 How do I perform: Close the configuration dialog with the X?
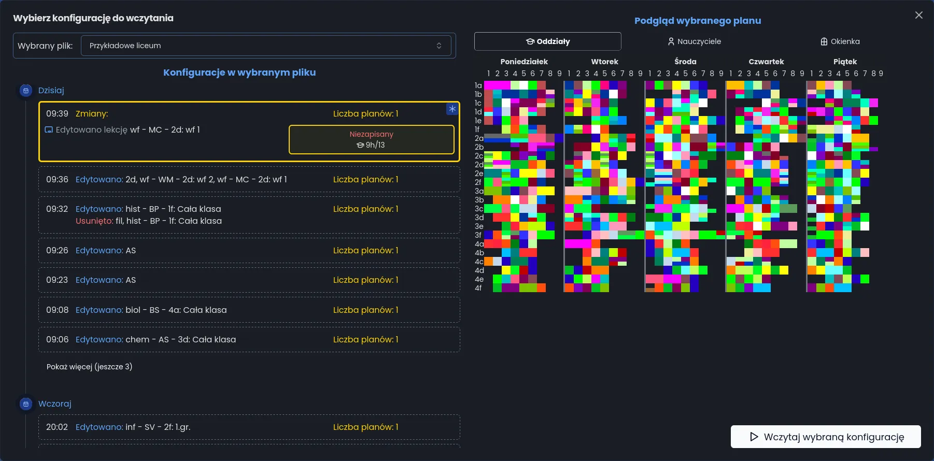[x=918, y=15]
